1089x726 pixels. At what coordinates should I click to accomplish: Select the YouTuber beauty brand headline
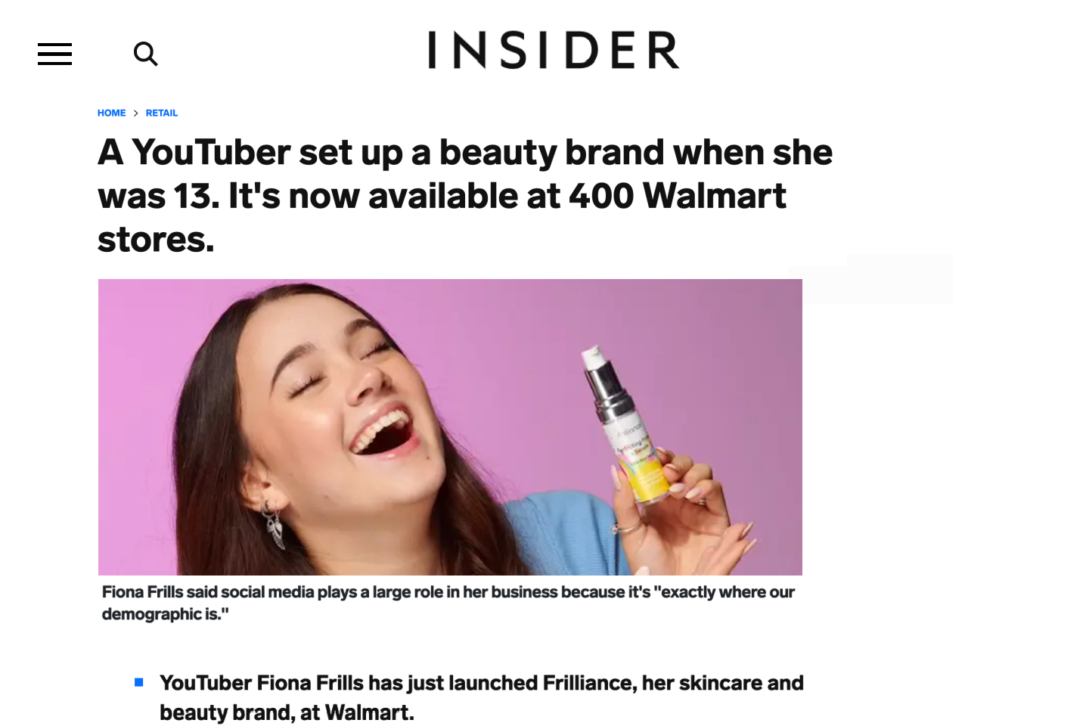click(465, 195)
